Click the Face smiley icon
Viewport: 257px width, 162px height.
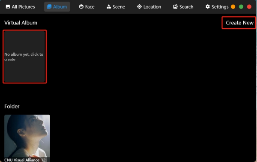pos(81,7)
